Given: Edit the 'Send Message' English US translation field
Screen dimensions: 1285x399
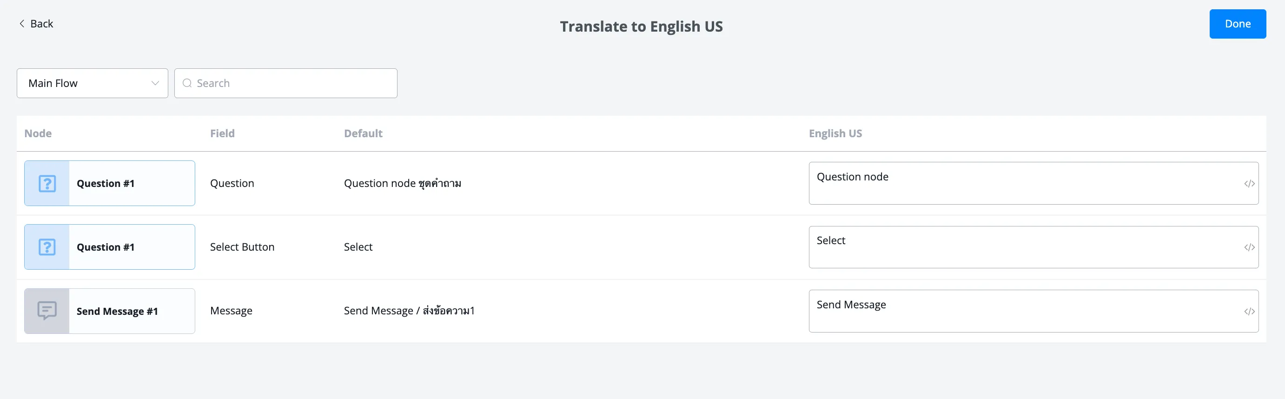Looking at the screenshot, I should point(1033,311).
